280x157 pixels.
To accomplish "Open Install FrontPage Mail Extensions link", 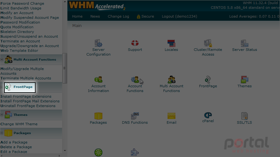I will point(30,101).
